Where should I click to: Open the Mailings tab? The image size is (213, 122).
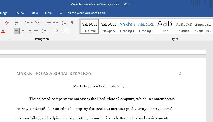pos(4,13)
